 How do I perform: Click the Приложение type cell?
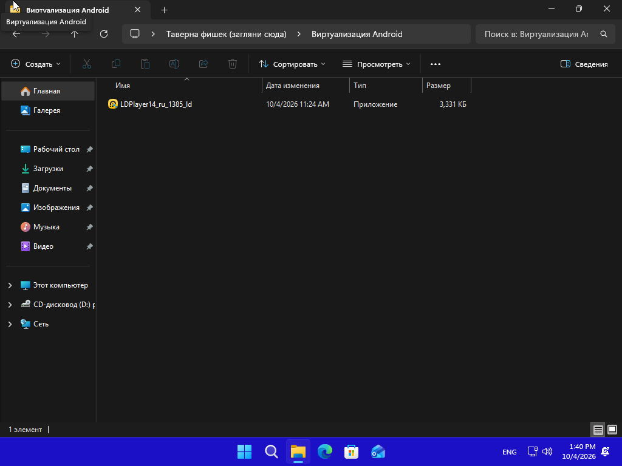(x=375, y=104)
